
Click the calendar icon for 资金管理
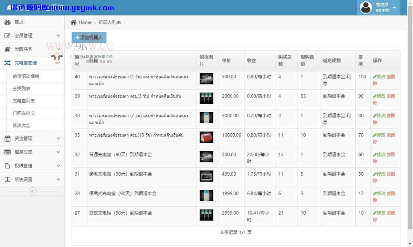coord(8,138)
